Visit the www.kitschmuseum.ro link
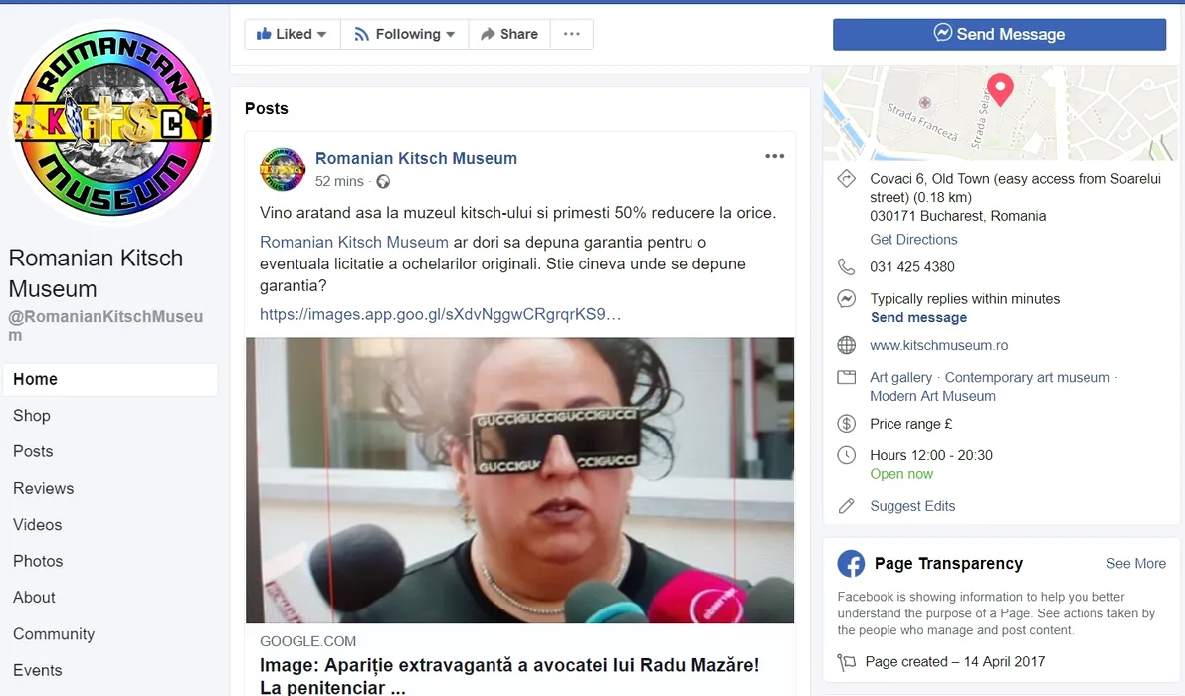 tap(938, 345)
